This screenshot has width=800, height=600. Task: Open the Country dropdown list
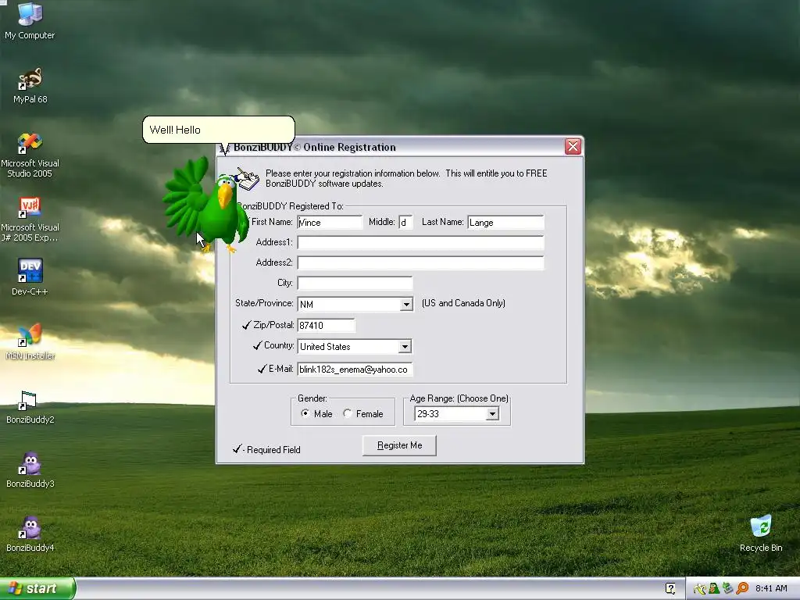pos(405,346)
